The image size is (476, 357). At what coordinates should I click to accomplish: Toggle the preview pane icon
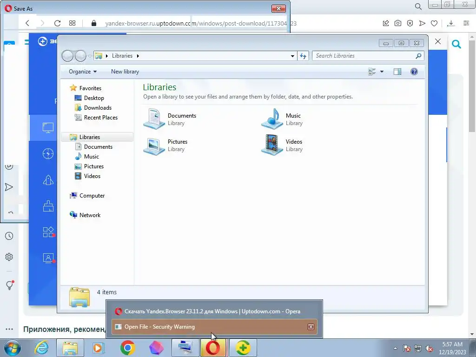[397, 72]
